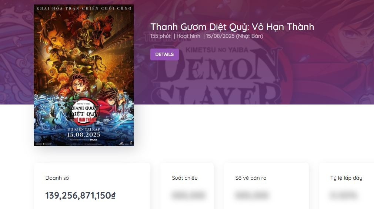Click the 139,256,871,150đ revenue figure

pyautogui.click(x=80, y=195)
